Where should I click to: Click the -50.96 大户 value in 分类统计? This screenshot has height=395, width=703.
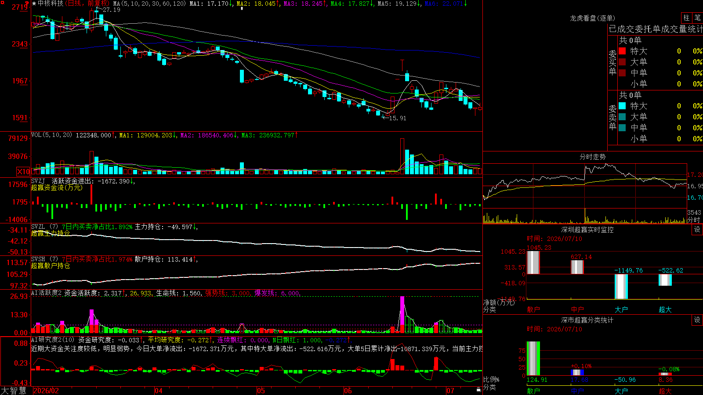[625, 380]
